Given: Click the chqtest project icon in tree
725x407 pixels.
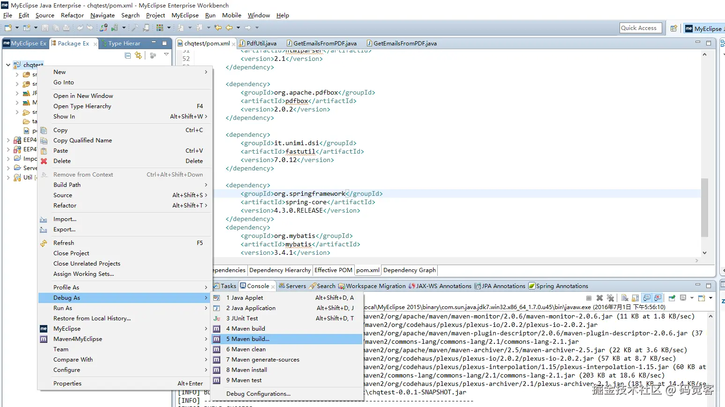Looking at the screenshot, I should tap(17, 65).
